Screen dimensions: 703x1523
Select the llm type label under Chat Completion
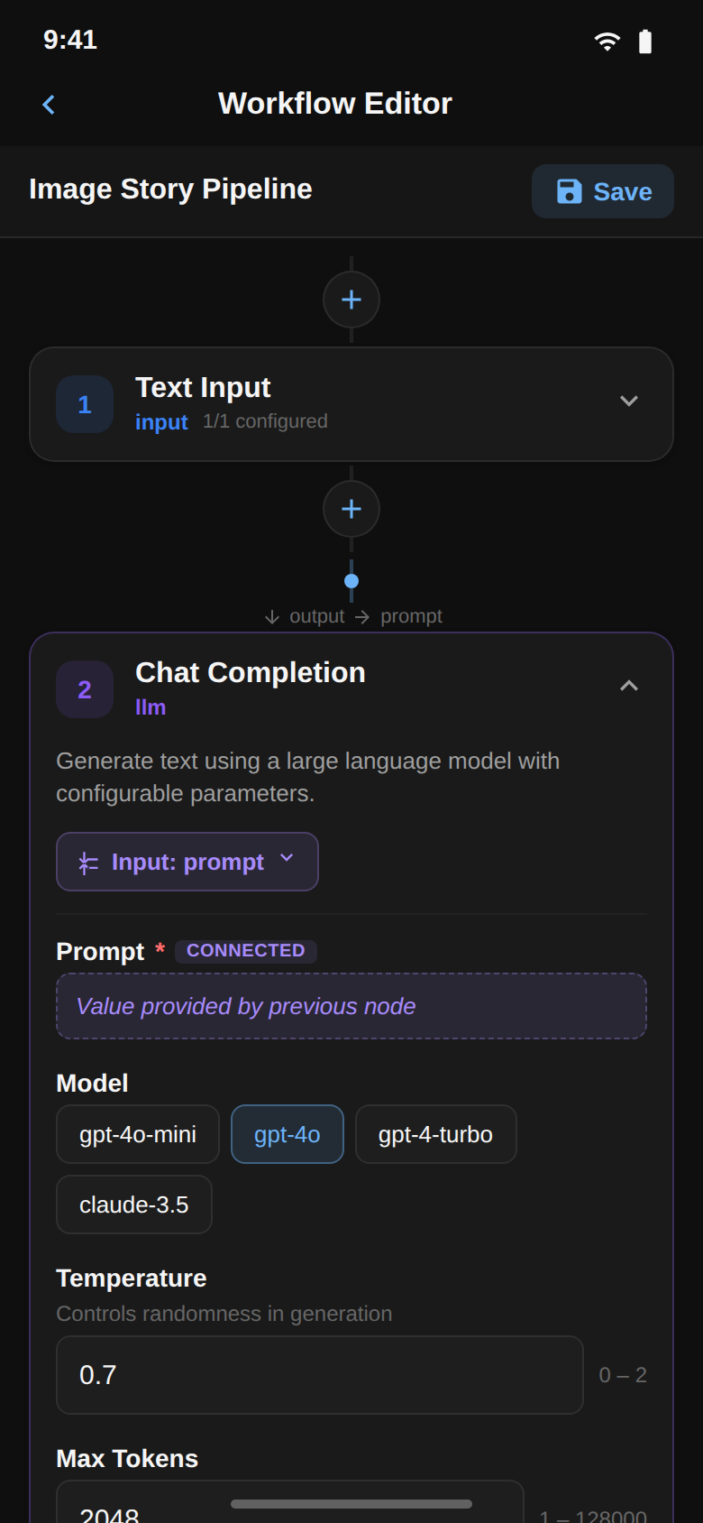(x=151, y=706)
